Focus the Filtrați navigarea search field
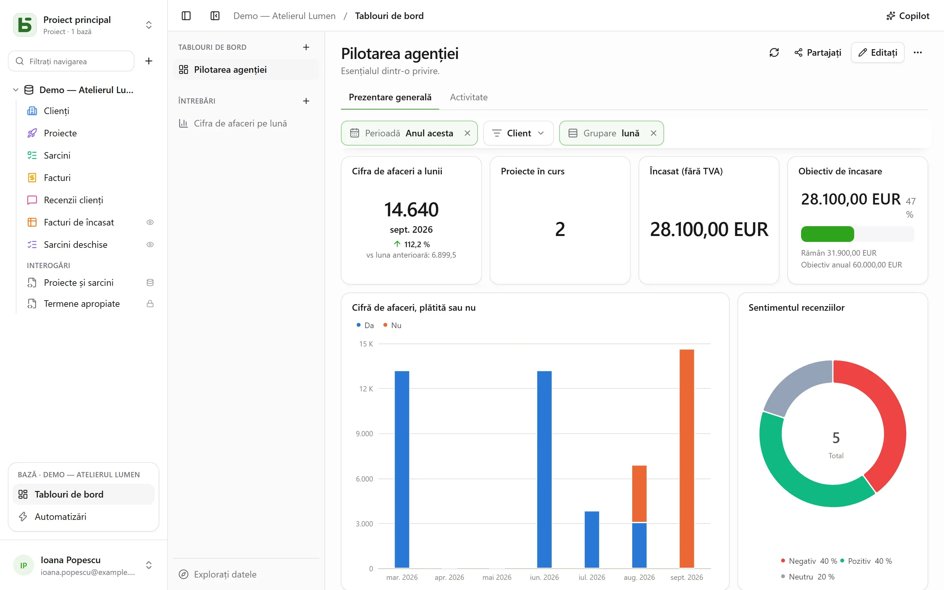The width and height of the screenshot is (944, 590). (x=71, y=61)
